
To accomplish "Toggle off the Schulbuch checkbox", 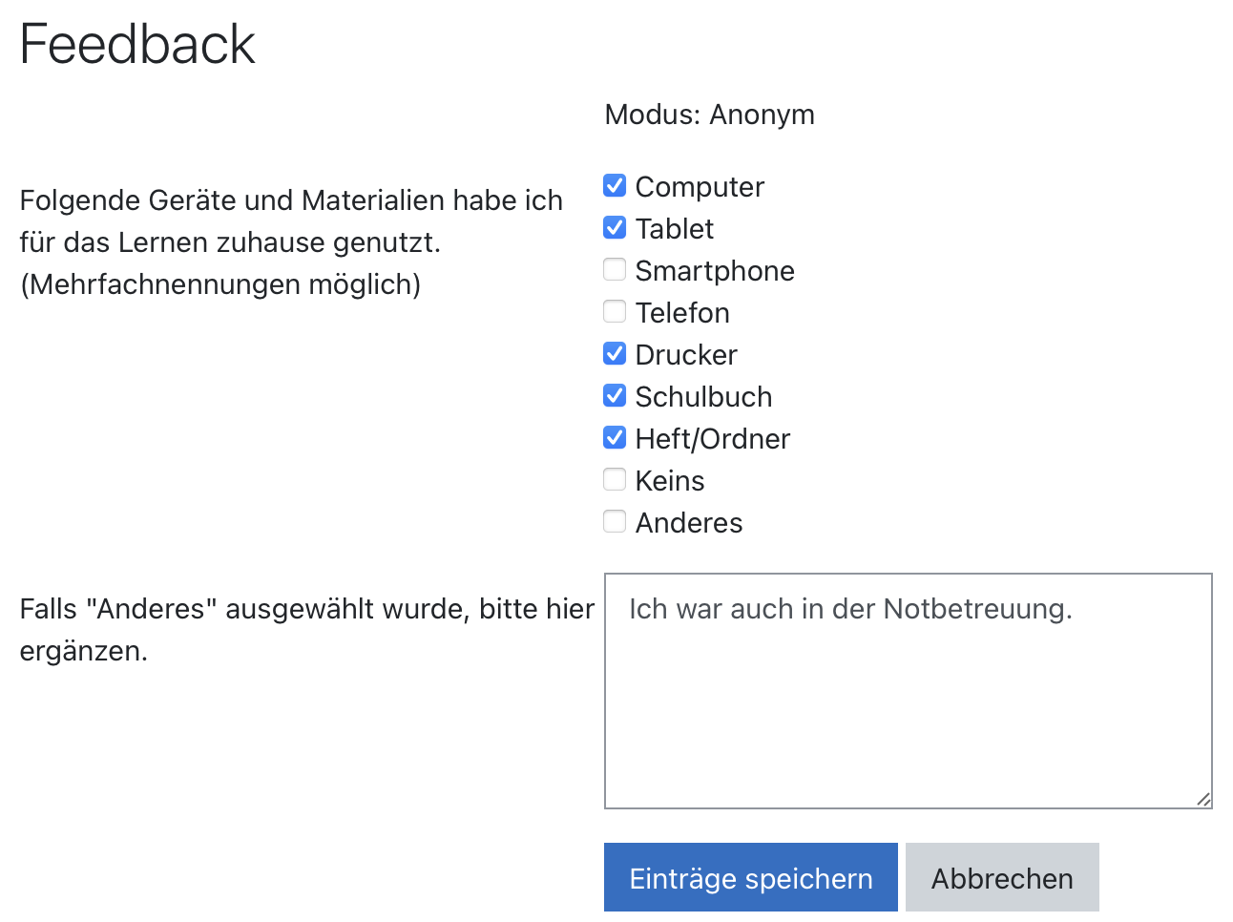I will click(615, 395).
